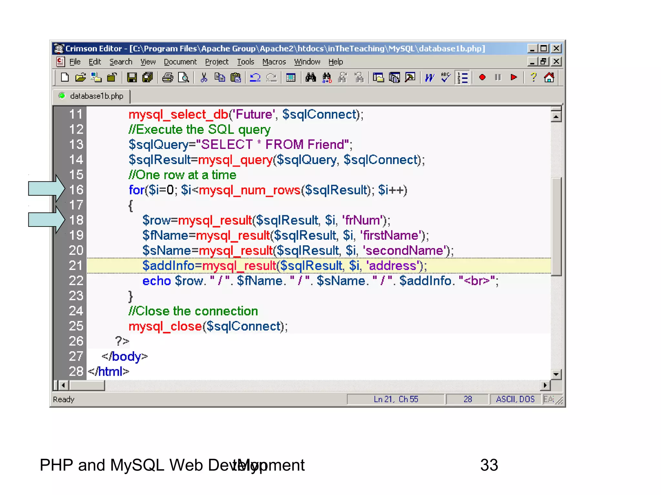Click the Open remote (FTP) icon
This screenshot has height=495, width=661.
coord(96,78)
